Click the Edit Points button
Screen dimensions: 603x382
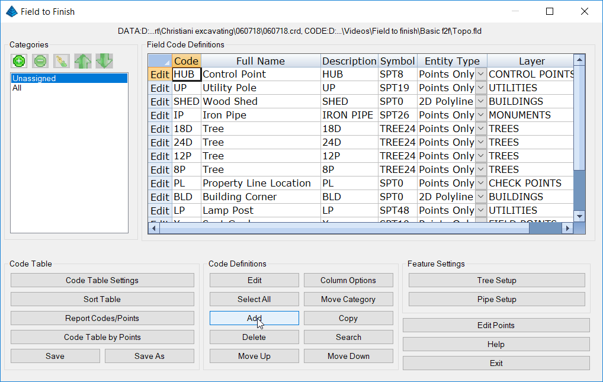(496, 325)
